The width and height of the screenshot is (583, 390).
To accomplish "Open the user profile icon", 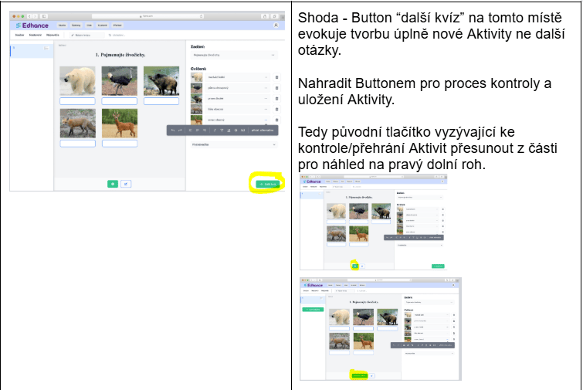I will click(x=276, y=25).
